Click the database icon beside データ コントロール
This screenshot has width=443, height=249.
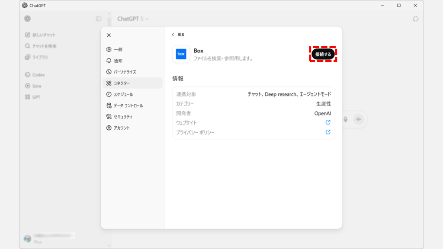(x=109, y=105)
